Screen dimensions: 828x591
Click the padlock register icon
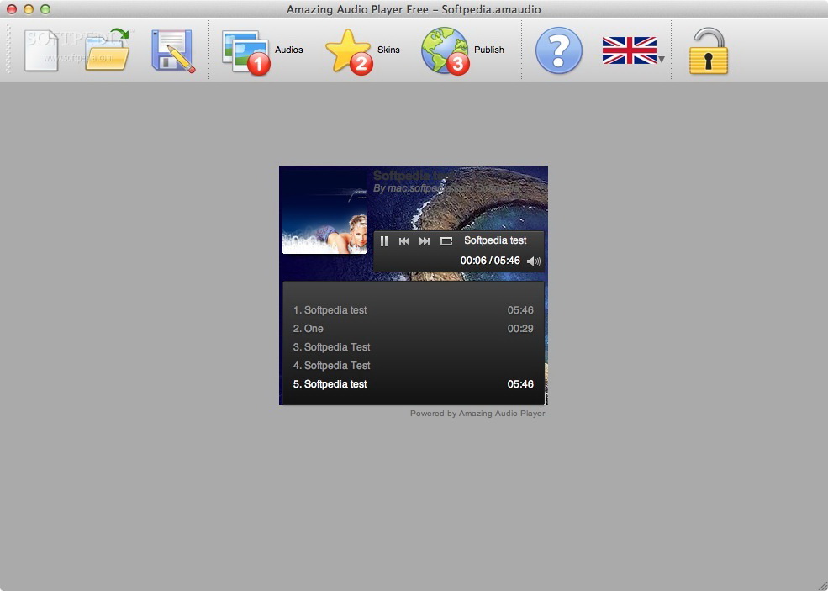tap(709, 50)
